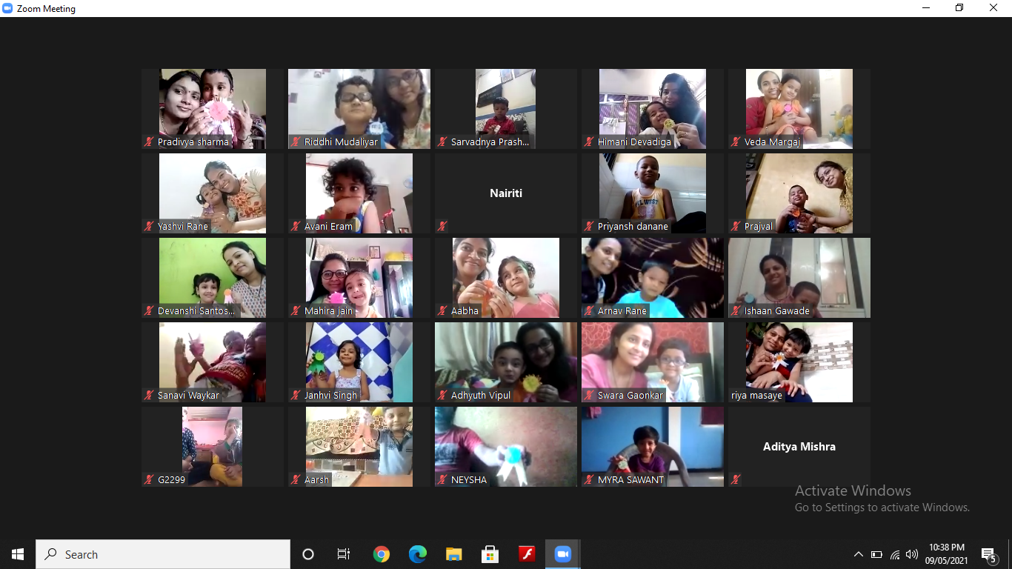Image resolution: width=1012 pixels, height=569 pixels.
Task: Open Task View on the taskbar
Action: tap(344, 554)
